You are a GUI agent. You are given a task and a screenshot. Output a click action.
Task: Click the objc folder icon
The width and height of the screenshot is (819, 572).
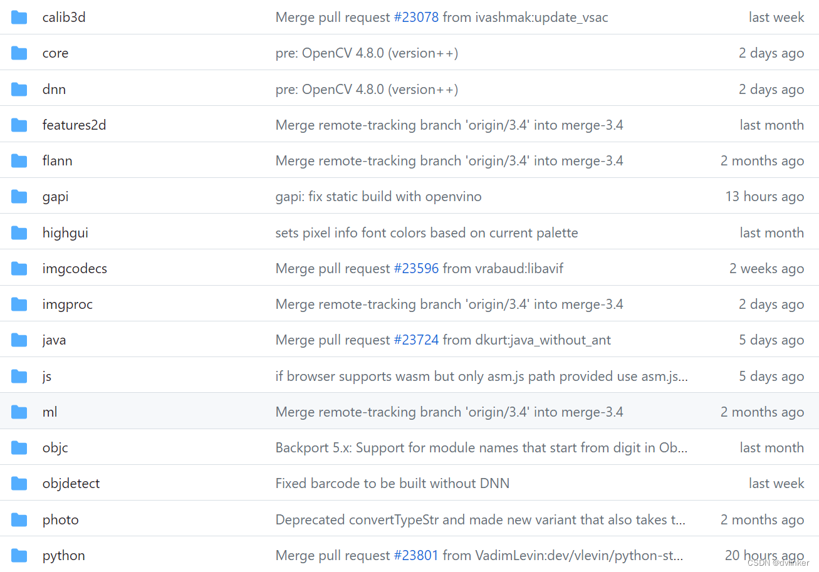click(19, 448)
